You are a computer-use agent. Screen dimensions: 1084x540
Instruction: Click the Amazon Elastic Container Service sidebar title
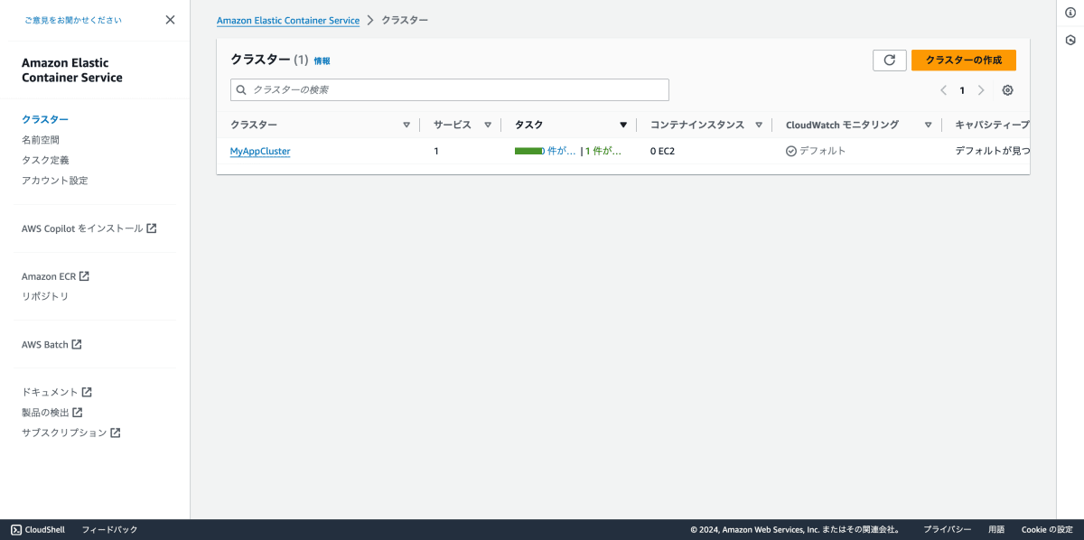(72, 70)
